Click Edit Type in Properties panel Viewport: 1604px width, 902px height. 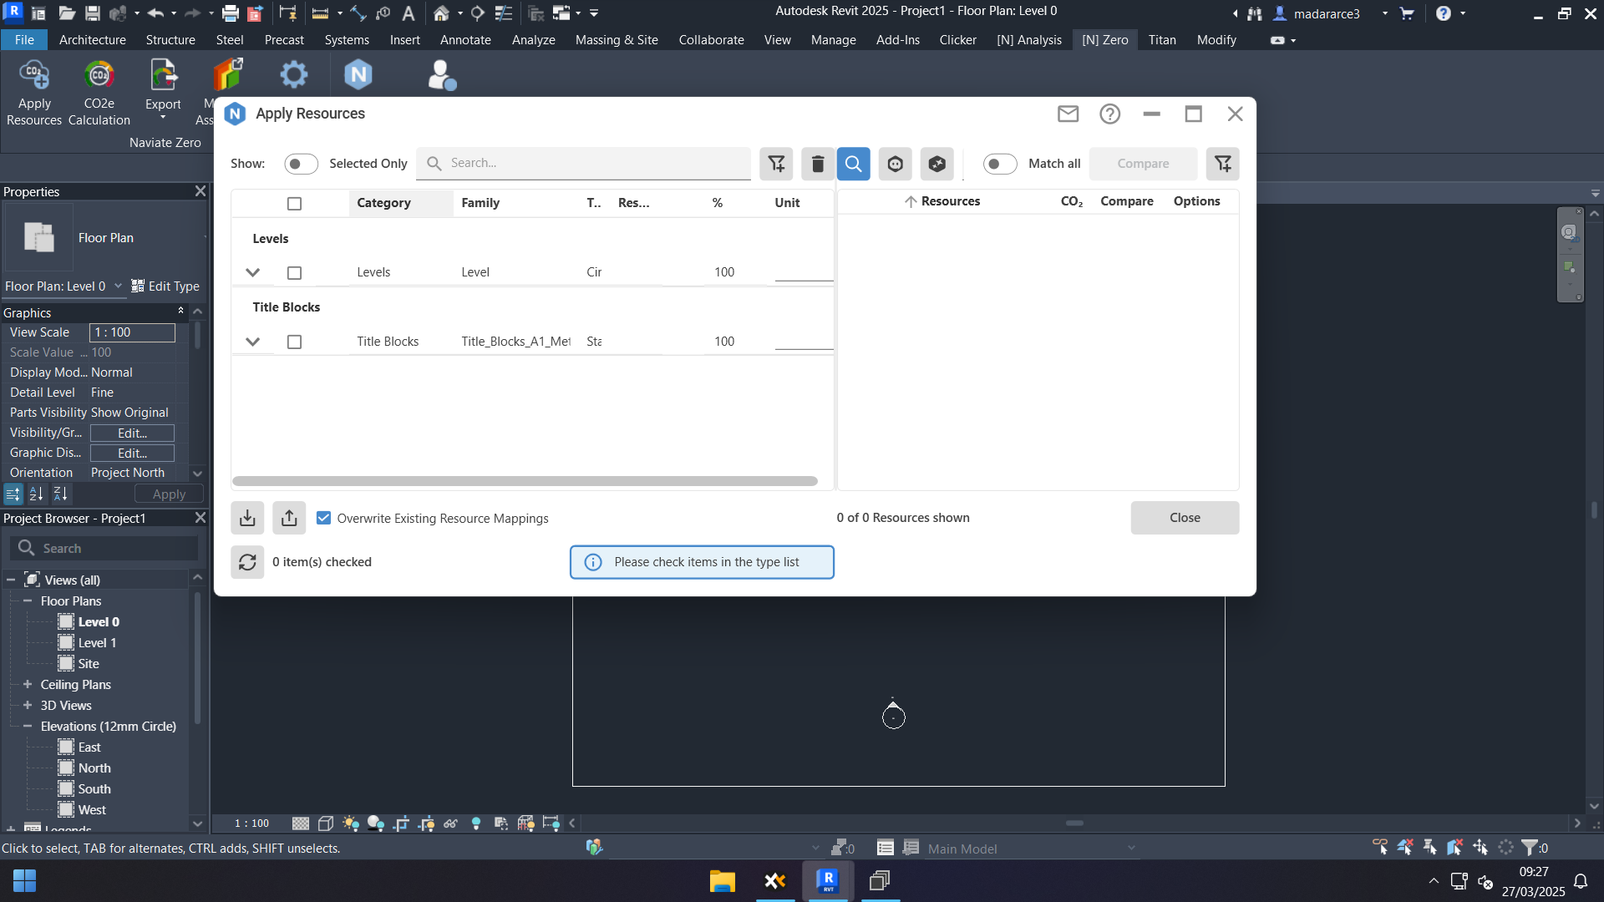coord(165,286)
